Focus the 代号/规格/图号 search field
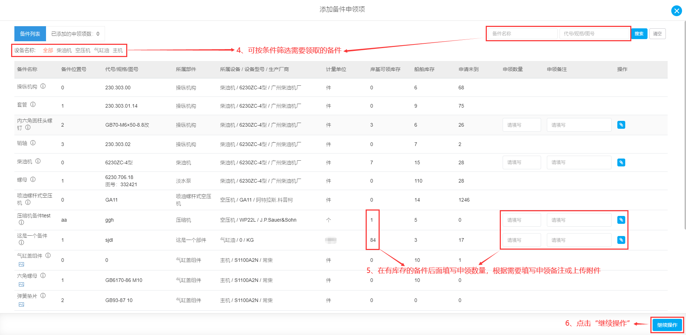 594,34
